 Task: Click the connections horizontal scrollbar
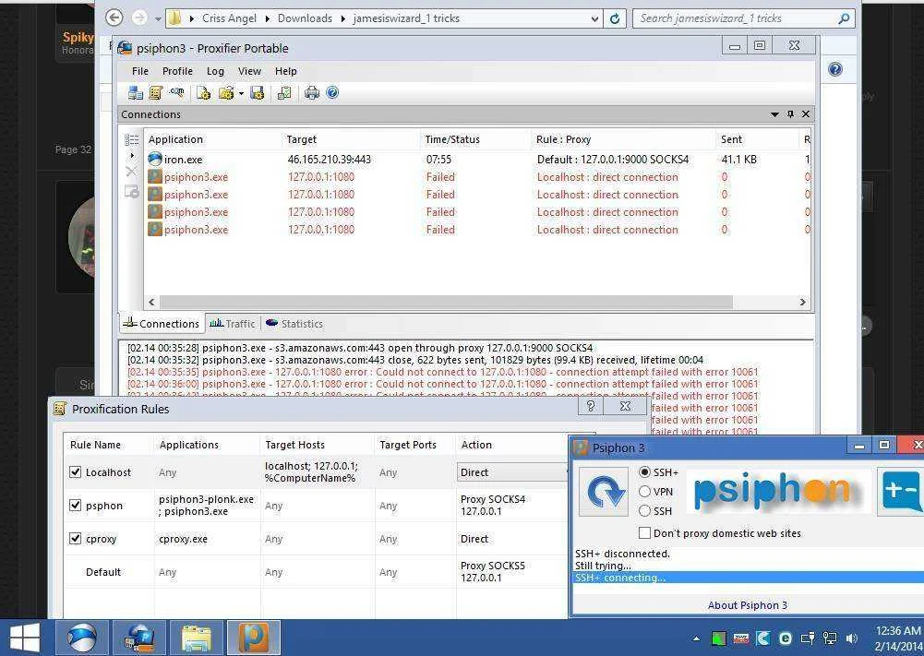446,302
